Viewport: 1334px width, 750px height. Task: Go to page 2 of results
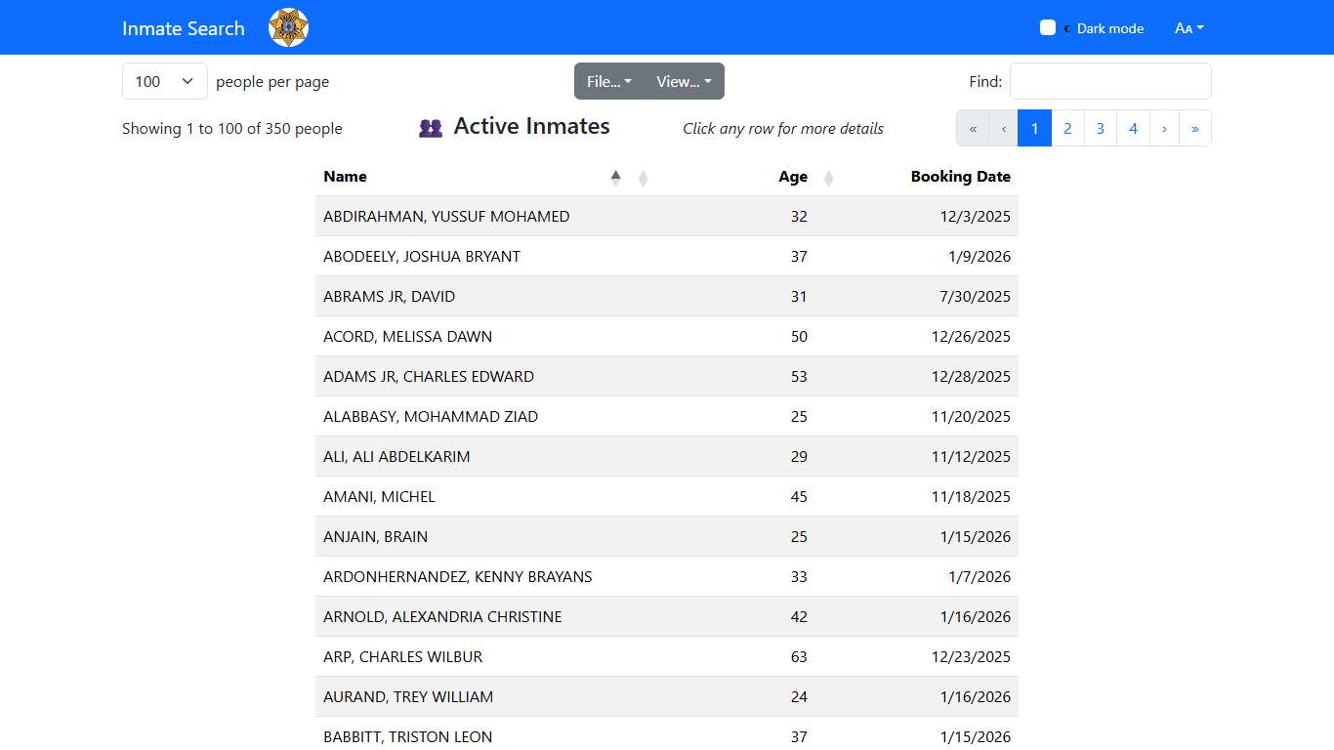pyautogui.click(x=1067, y=128)
